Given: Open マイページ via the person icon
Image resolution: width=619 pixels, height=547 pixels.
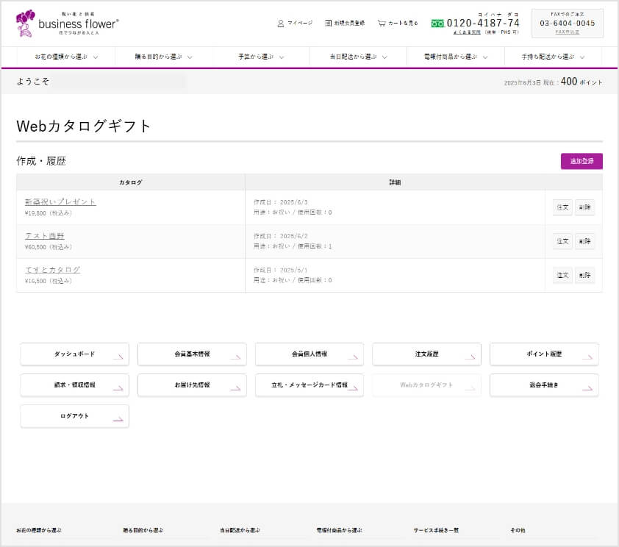Looking at the screenshot, I should click(x=281, y=24).
